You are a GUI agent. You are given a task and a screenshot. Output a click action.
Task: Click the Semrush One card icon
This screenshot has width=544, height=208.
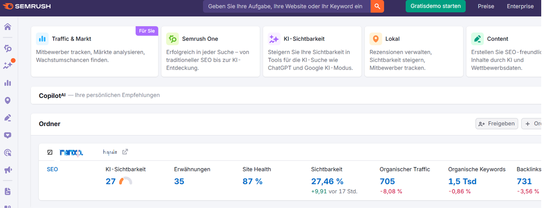pyautogui.click(x=172, y=39)
